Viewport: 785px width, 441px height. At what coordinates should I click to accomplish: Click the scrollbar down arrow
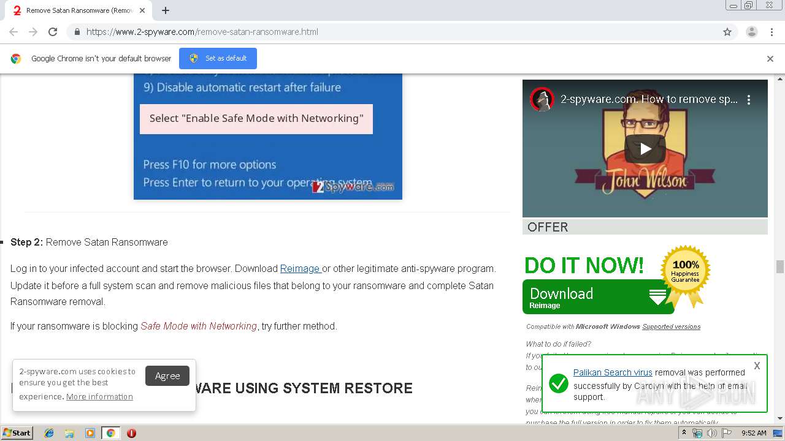780,418
